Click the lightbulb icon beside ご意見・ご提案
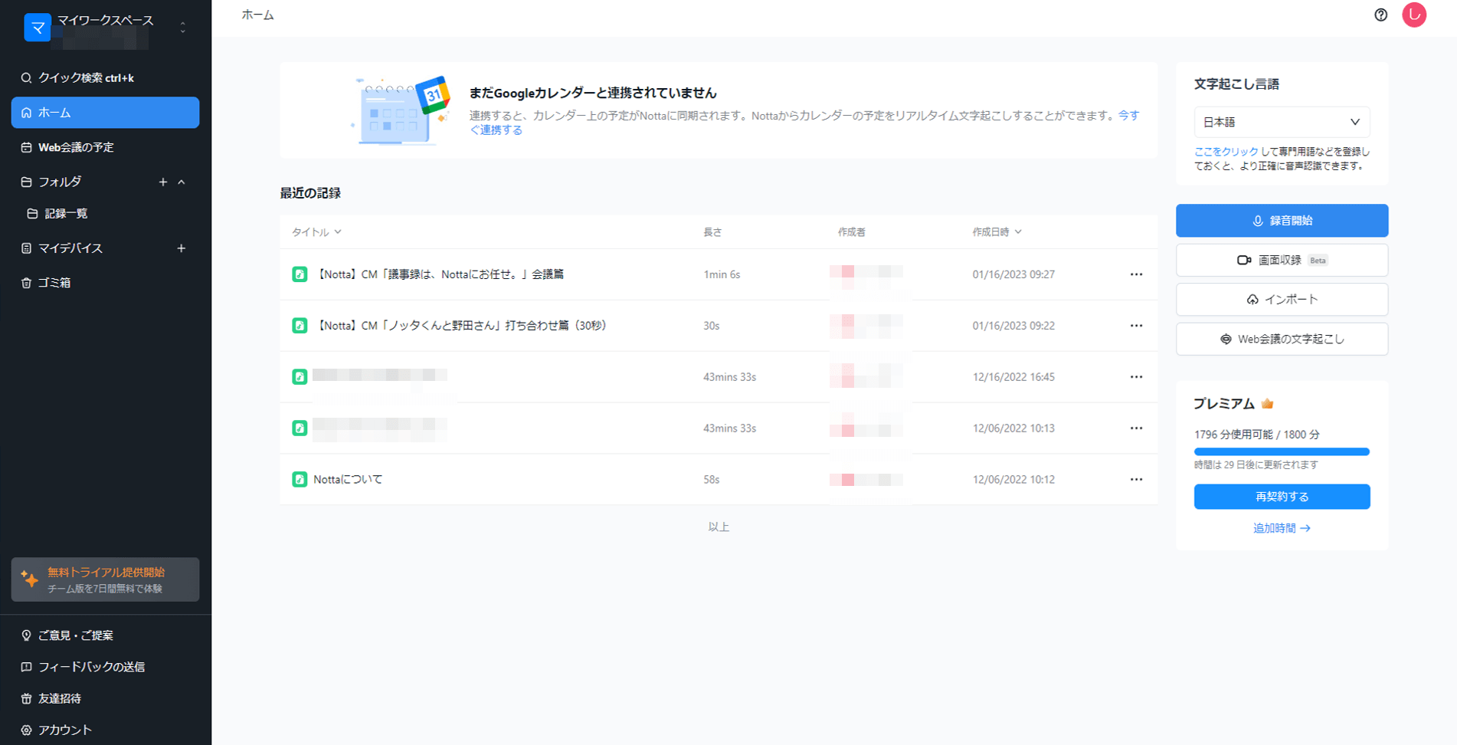Viewport: 1457px width, 745px height. 26,635
